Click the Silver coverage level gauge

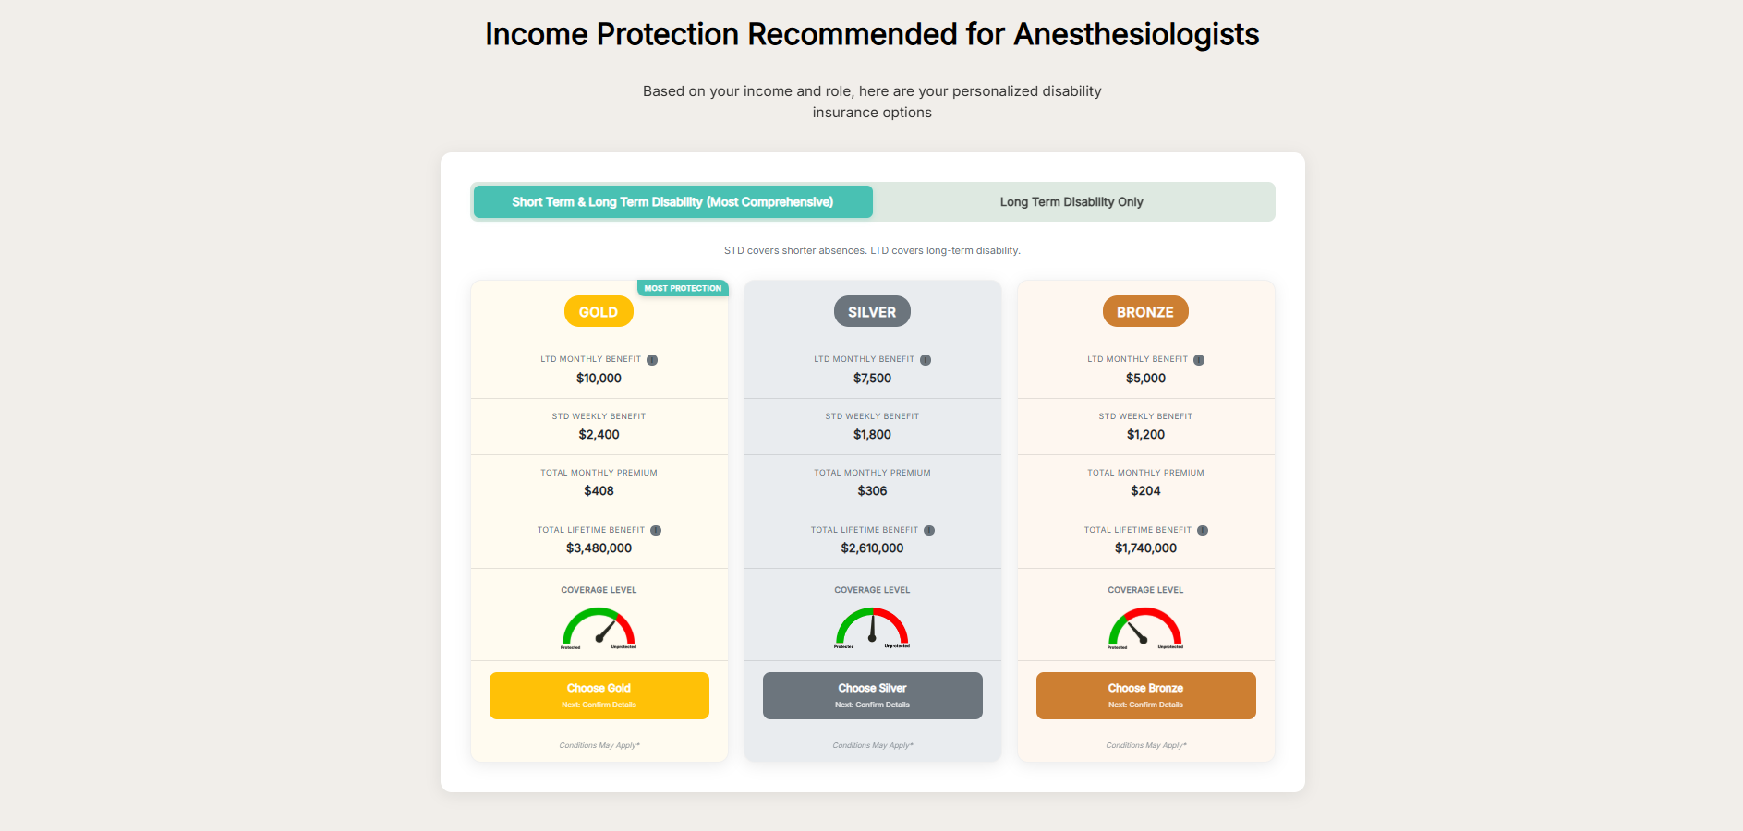872,628
